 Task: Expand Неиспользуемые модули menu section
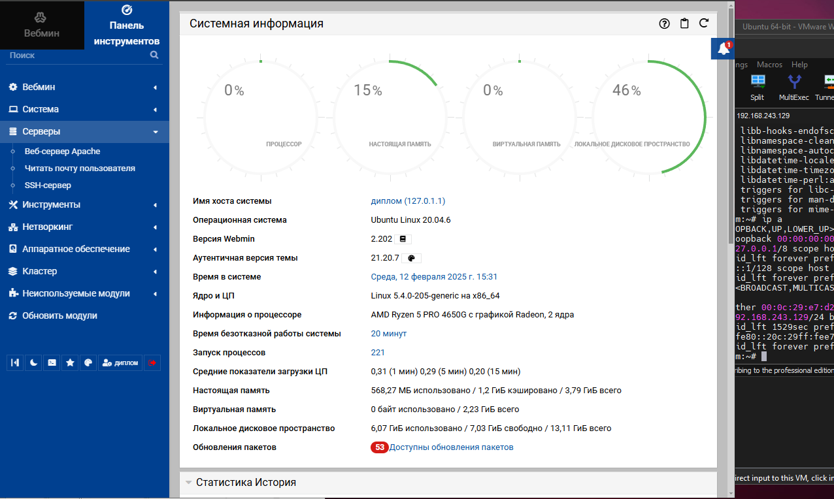tap(84, 293)
